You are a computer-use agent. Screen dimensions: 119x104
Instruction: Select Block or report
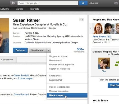(67, 95)
